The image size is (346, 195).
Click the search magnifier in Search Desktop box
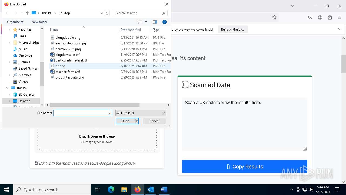[x=164, y=13]
